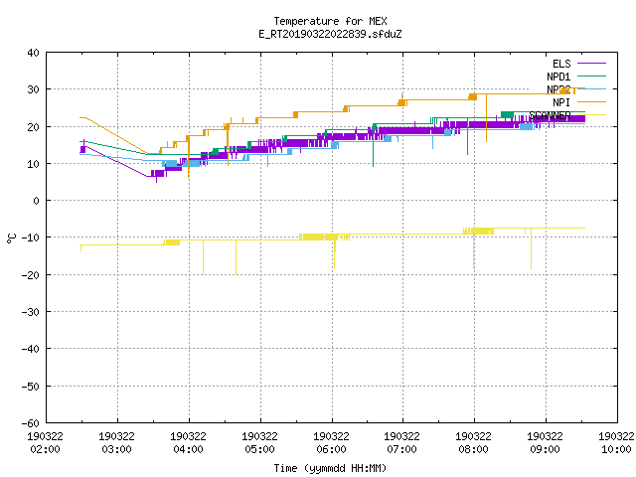Click the y-axis tick label 40

[33, 53]
